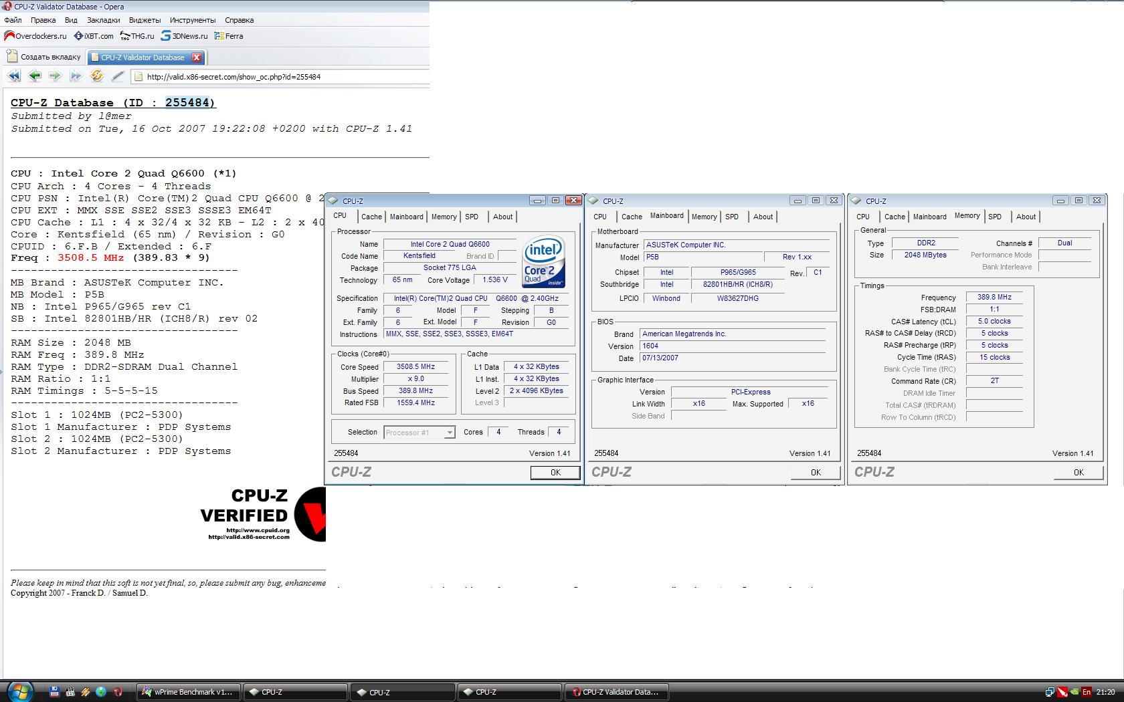Open the NVIDIA tray icon
This screenshot has width=1124, height=702.
[1074, 692]
